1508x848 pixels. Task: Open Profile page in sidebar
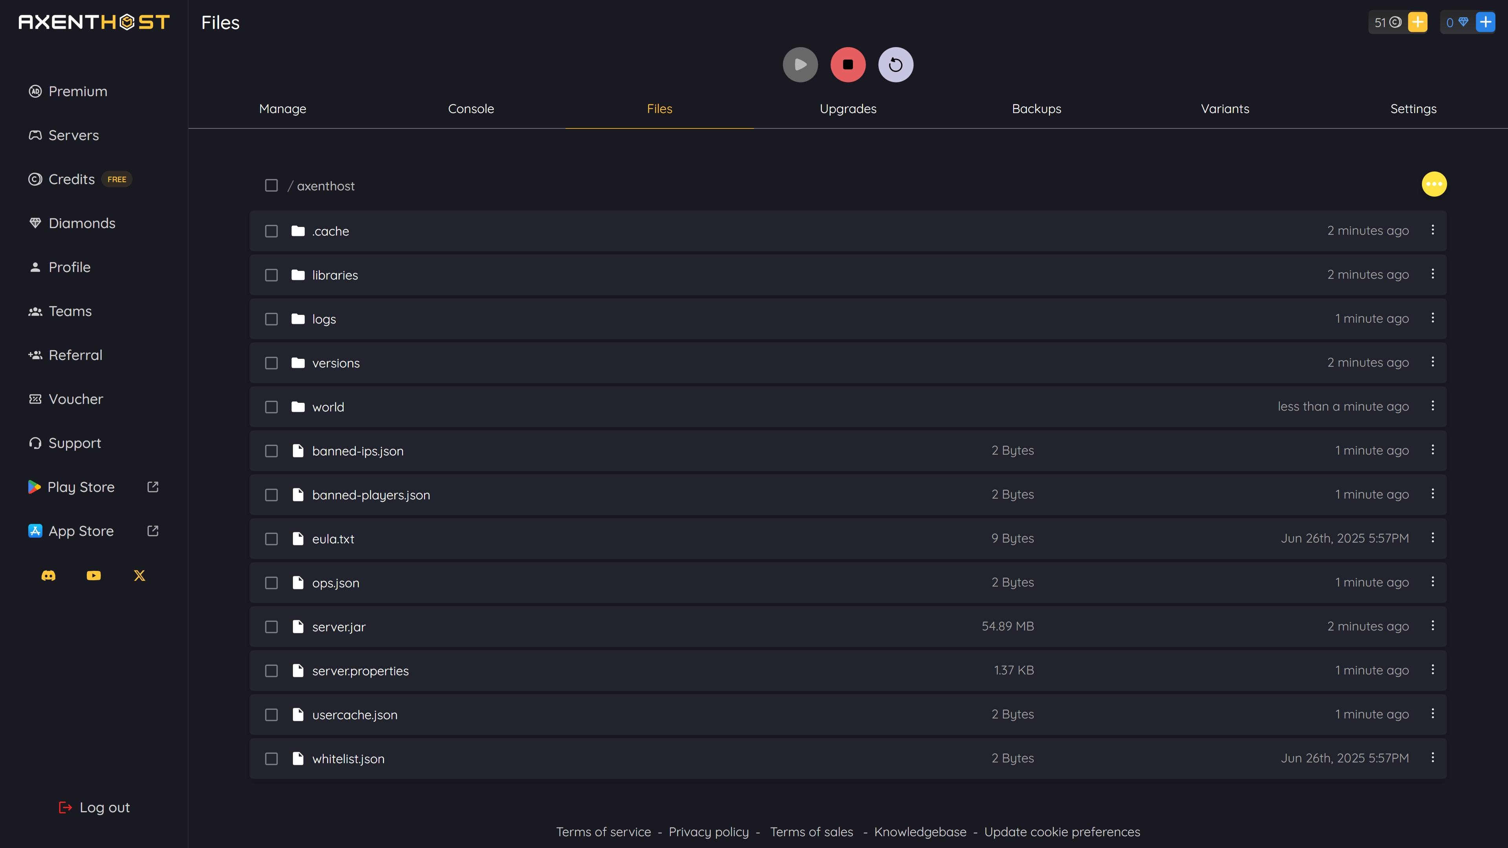(x=60, y=267)
